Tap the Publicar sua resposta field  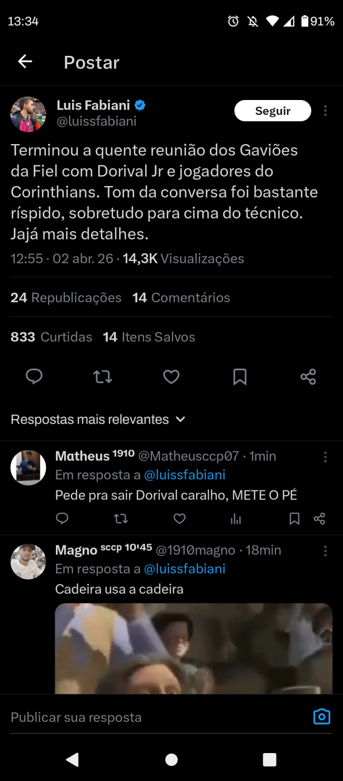pyautogui.click(x=156, y=717)
